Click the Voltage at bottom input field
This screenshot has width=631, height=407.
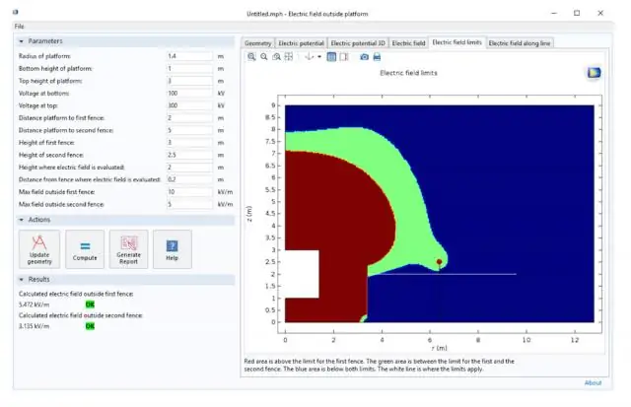click(189, 94)
